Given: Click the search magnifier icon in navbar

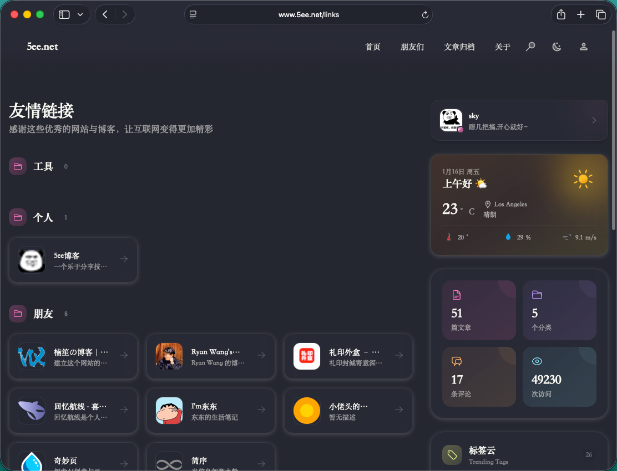Looking at the screenshot, I should (530, 47).
